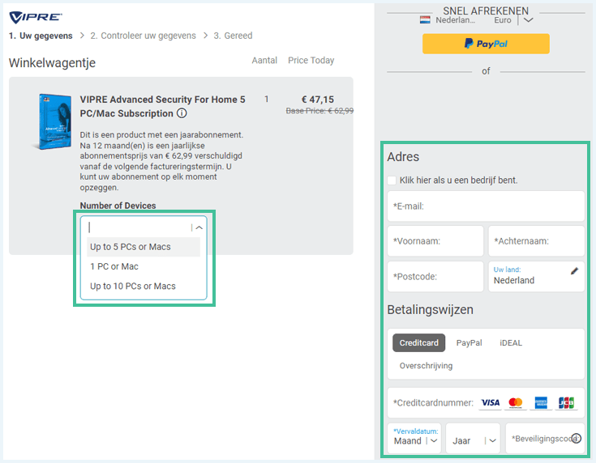596x463 pixels.
Task: Open the Maand expiry dropdown
Action: click(414, 439)
